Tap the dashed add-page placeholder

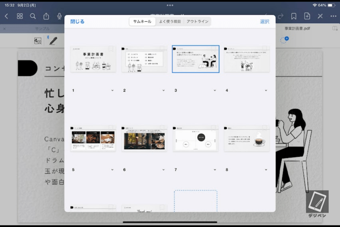pyautogui.click(x=196, y=201)
